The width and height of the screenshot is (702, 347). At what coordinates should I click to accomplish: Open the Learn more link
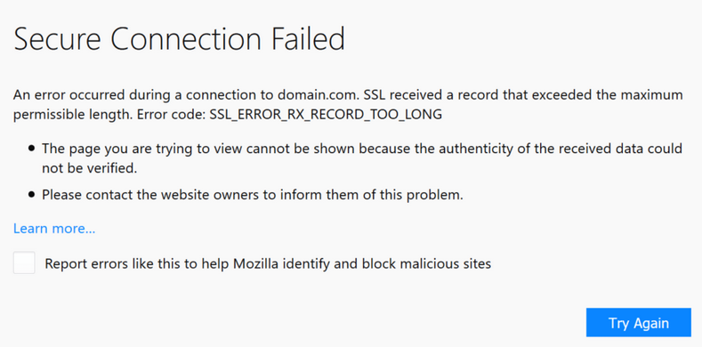point(54,229)
